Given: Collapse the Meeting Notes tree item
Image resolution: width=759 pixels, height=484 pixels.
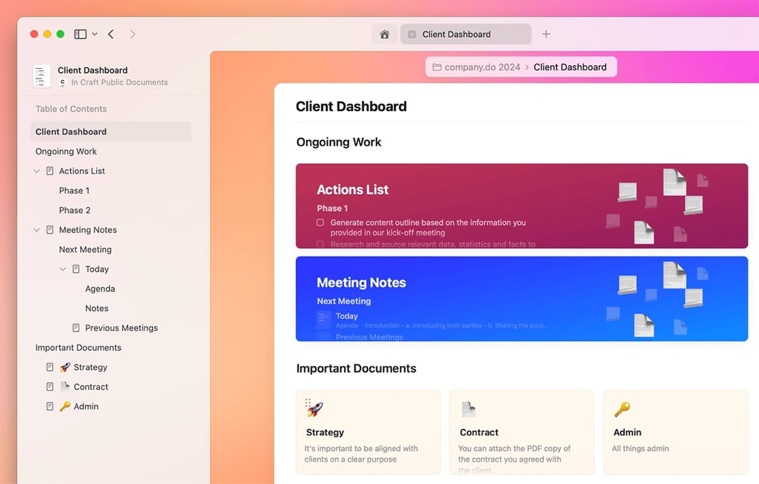Looking at the screenshot, I should tap(37, 230).
